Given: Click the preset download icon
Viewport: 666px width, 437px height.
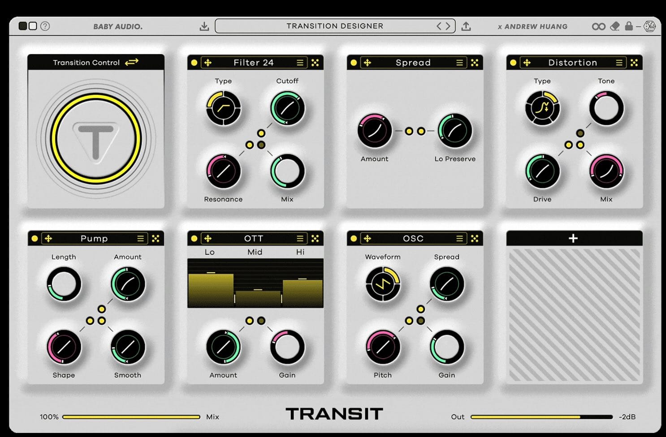Looking at the screenshot, I should (204, 26).
